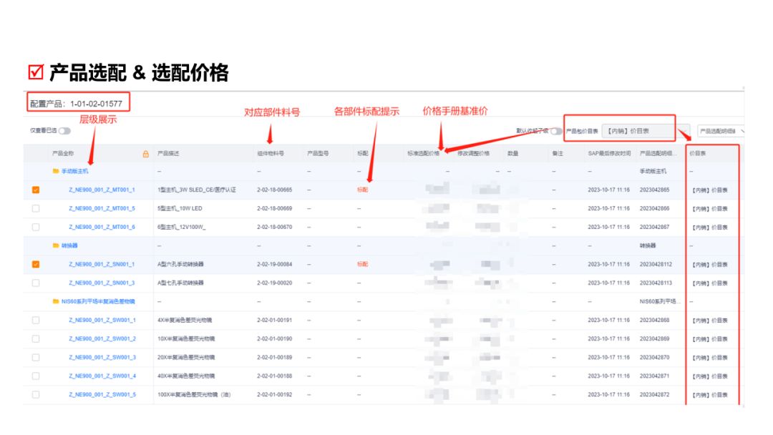Check the box for Z_NE900_001_Z_MT001_5
Viewport: 773px width, 435px height.
coord(36,208)
